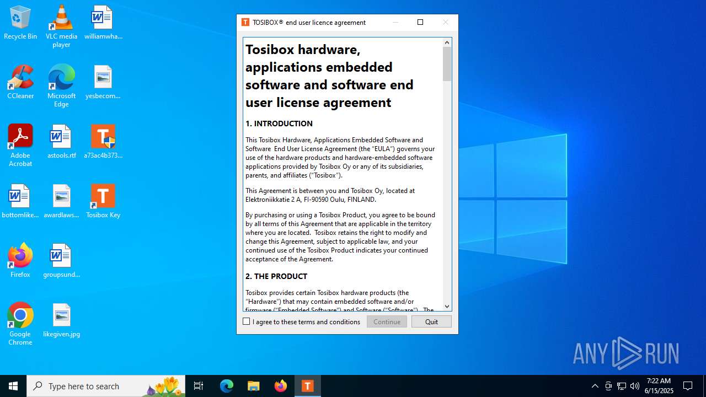
Task: Click the '1. INTRODUCTION' heading
Action: coord(279,124)
